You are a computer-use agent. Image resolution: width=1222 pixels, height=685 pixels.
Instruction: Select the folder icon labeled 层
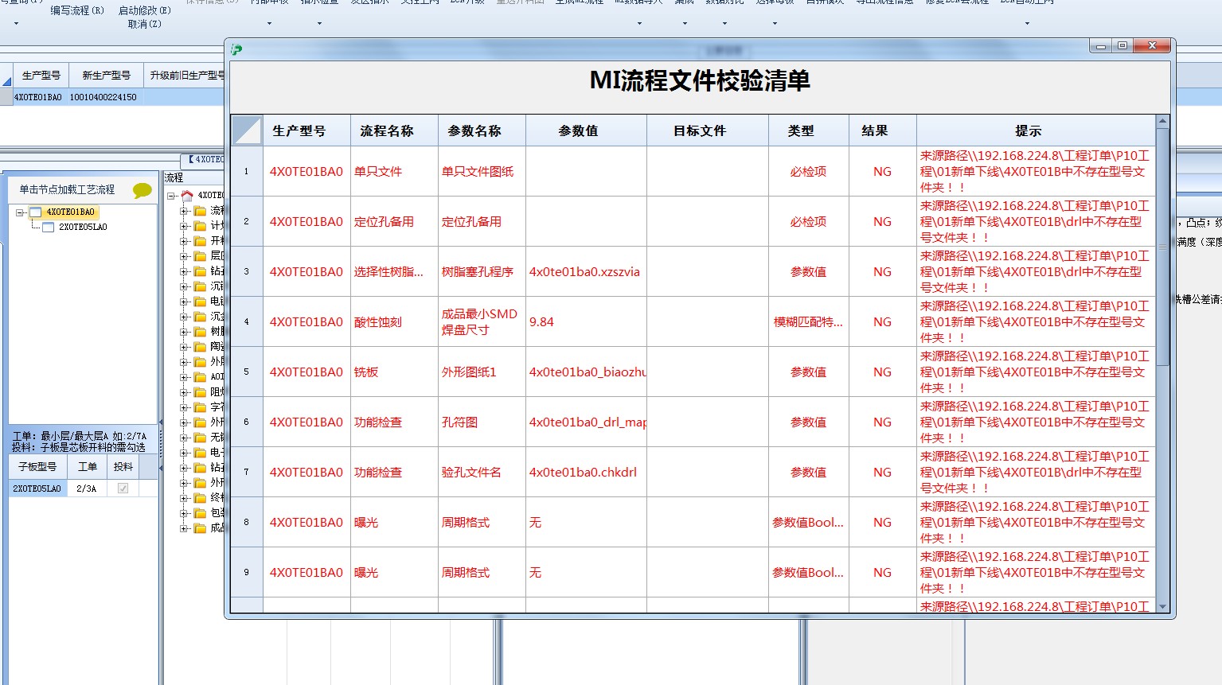200,256
